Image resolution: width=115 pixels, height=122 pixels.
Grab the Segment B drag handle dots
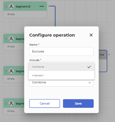click(x=6, y=7)
